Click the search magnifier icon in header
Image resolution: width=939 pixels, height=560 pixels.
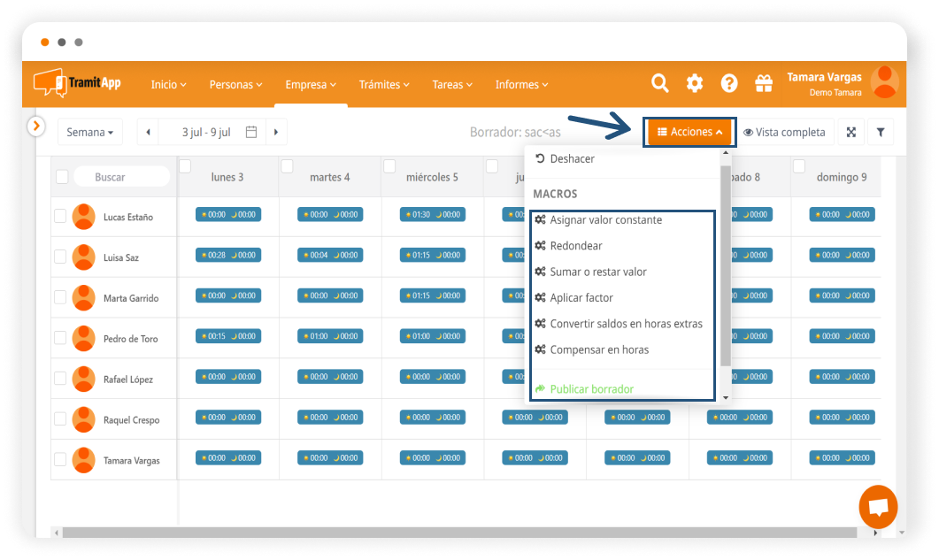coord(660,83)
